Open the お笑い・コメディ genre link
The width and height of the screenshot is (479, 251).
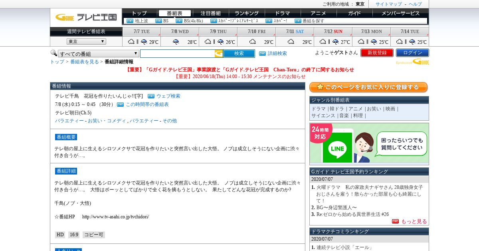107,121
